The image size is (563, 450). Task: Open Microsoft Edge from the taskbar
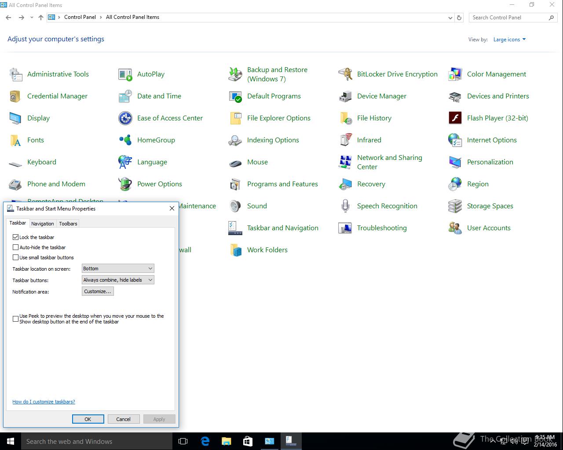(205, 441)
